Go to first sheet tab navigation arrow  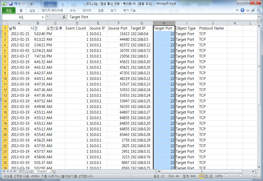tap(4, 171)
